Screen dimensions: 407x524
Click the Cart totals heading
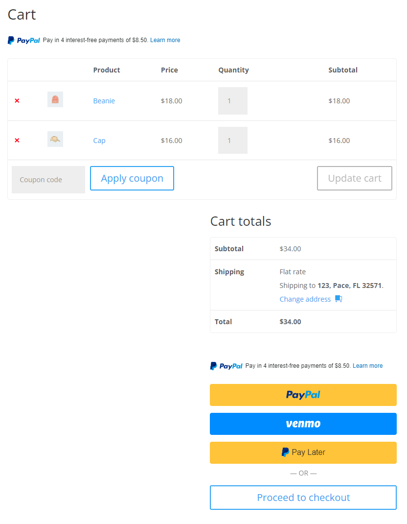pyautogui.click(x=241, y=221)
